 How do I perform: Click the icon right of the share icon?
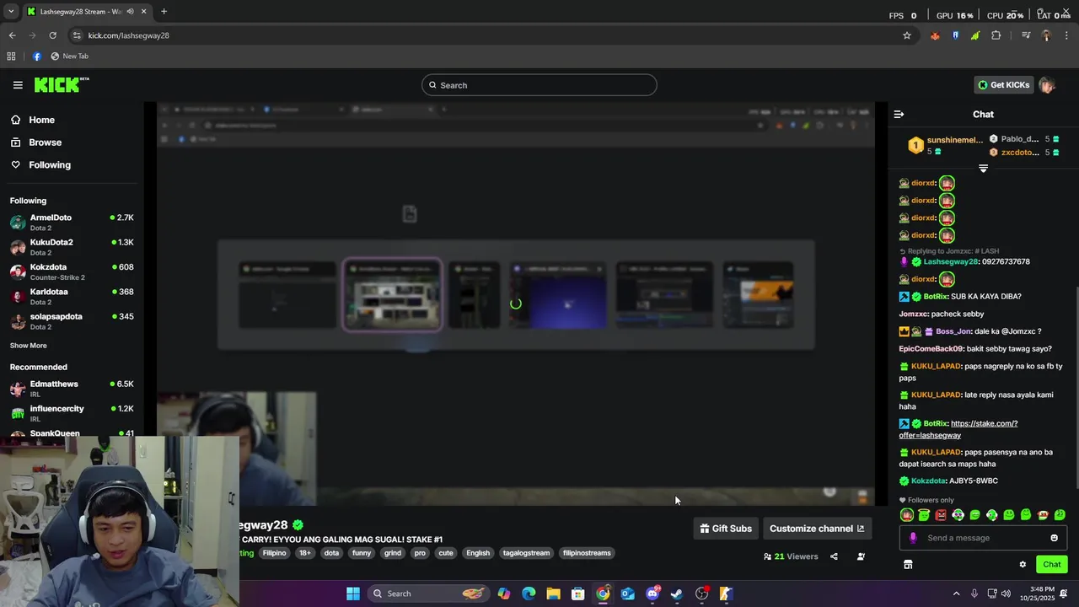[x=861, y=556]
